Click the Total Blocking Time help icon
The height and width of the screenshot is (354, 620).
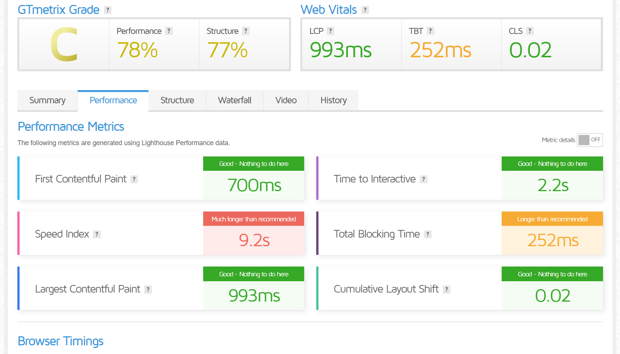tap(427, 234)
